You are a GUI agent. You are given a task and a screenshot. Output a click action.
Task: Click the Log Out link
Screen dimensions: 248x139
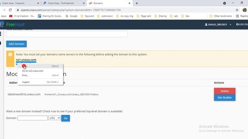242,24
